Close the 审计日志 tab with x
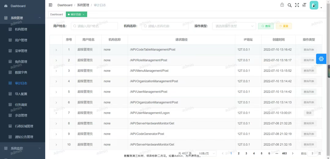330x159 pixels. click(83, 15)
